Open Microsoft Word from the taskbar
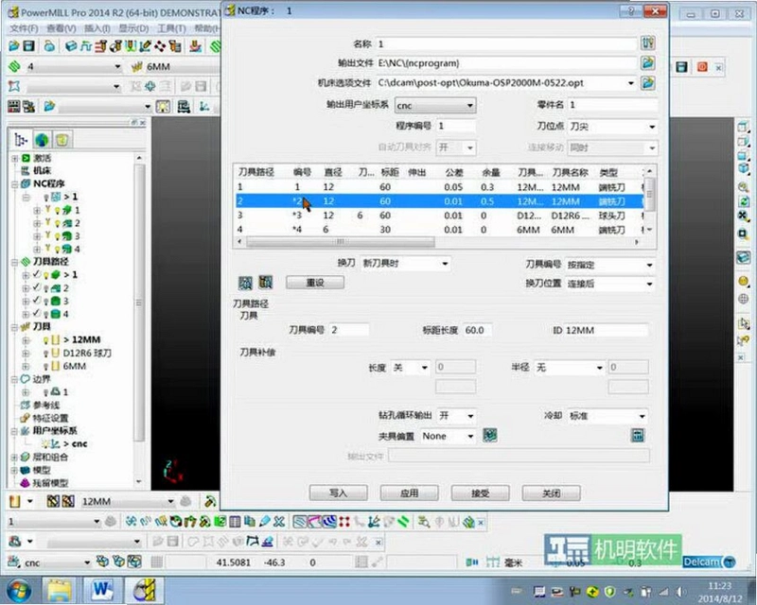 tap(103, 590)
